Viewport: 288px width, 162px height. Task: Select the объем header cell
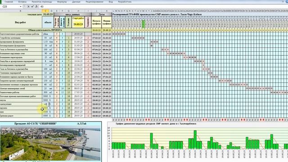click(x=48, y=22)
